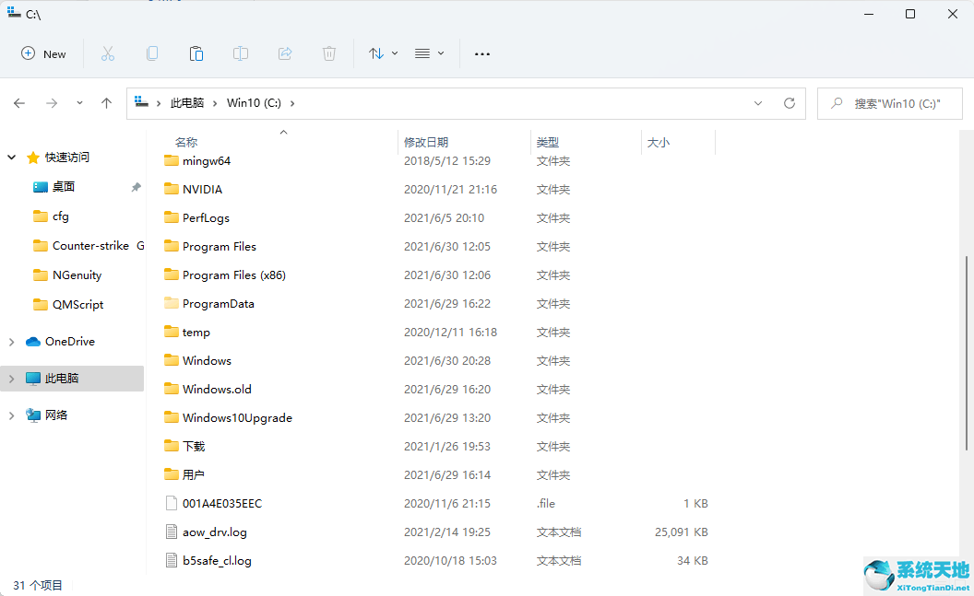Click the pin icon next to 桌面
This screenshot has width=974, height=596.
[136, 187]
